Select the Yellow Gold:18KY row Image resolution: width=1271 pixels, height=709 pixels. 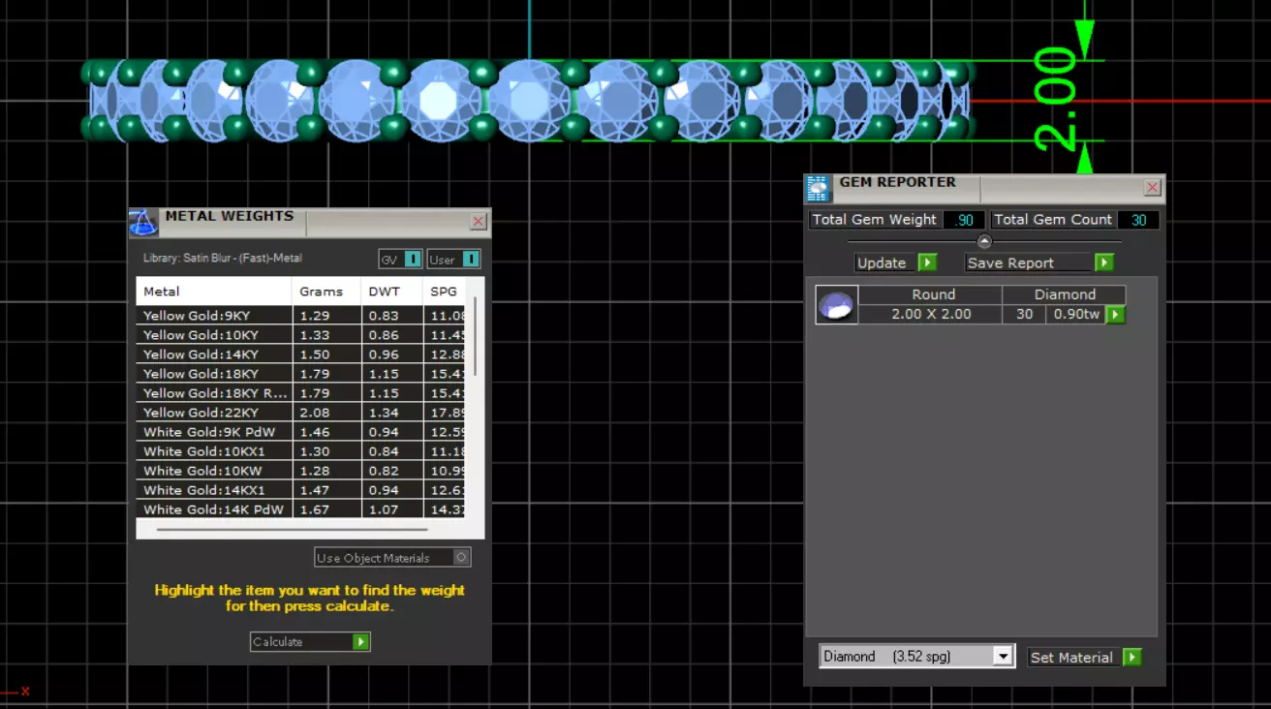(x=300, y=373)
